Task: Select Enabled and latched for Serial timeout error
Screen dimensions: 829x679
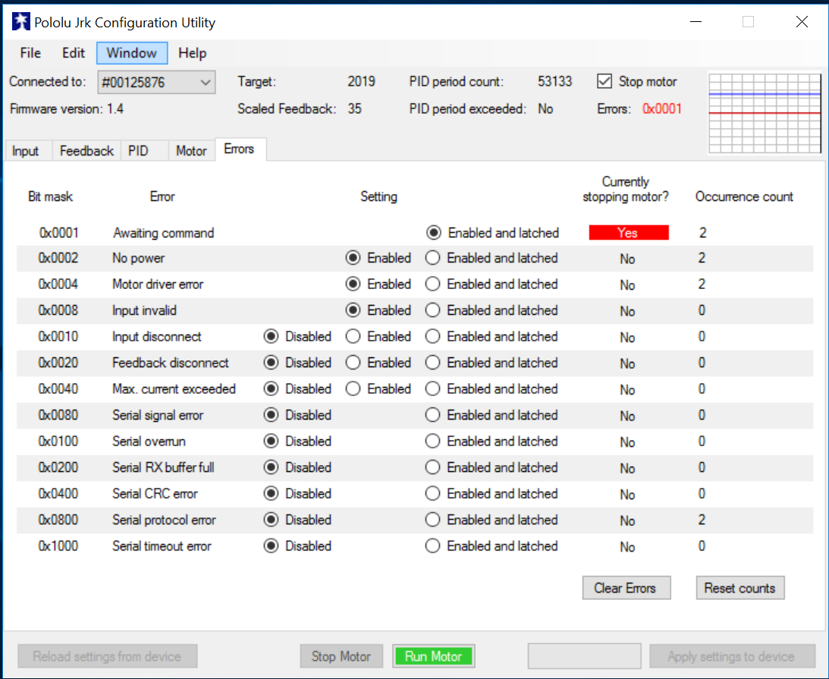Action: 491,545
